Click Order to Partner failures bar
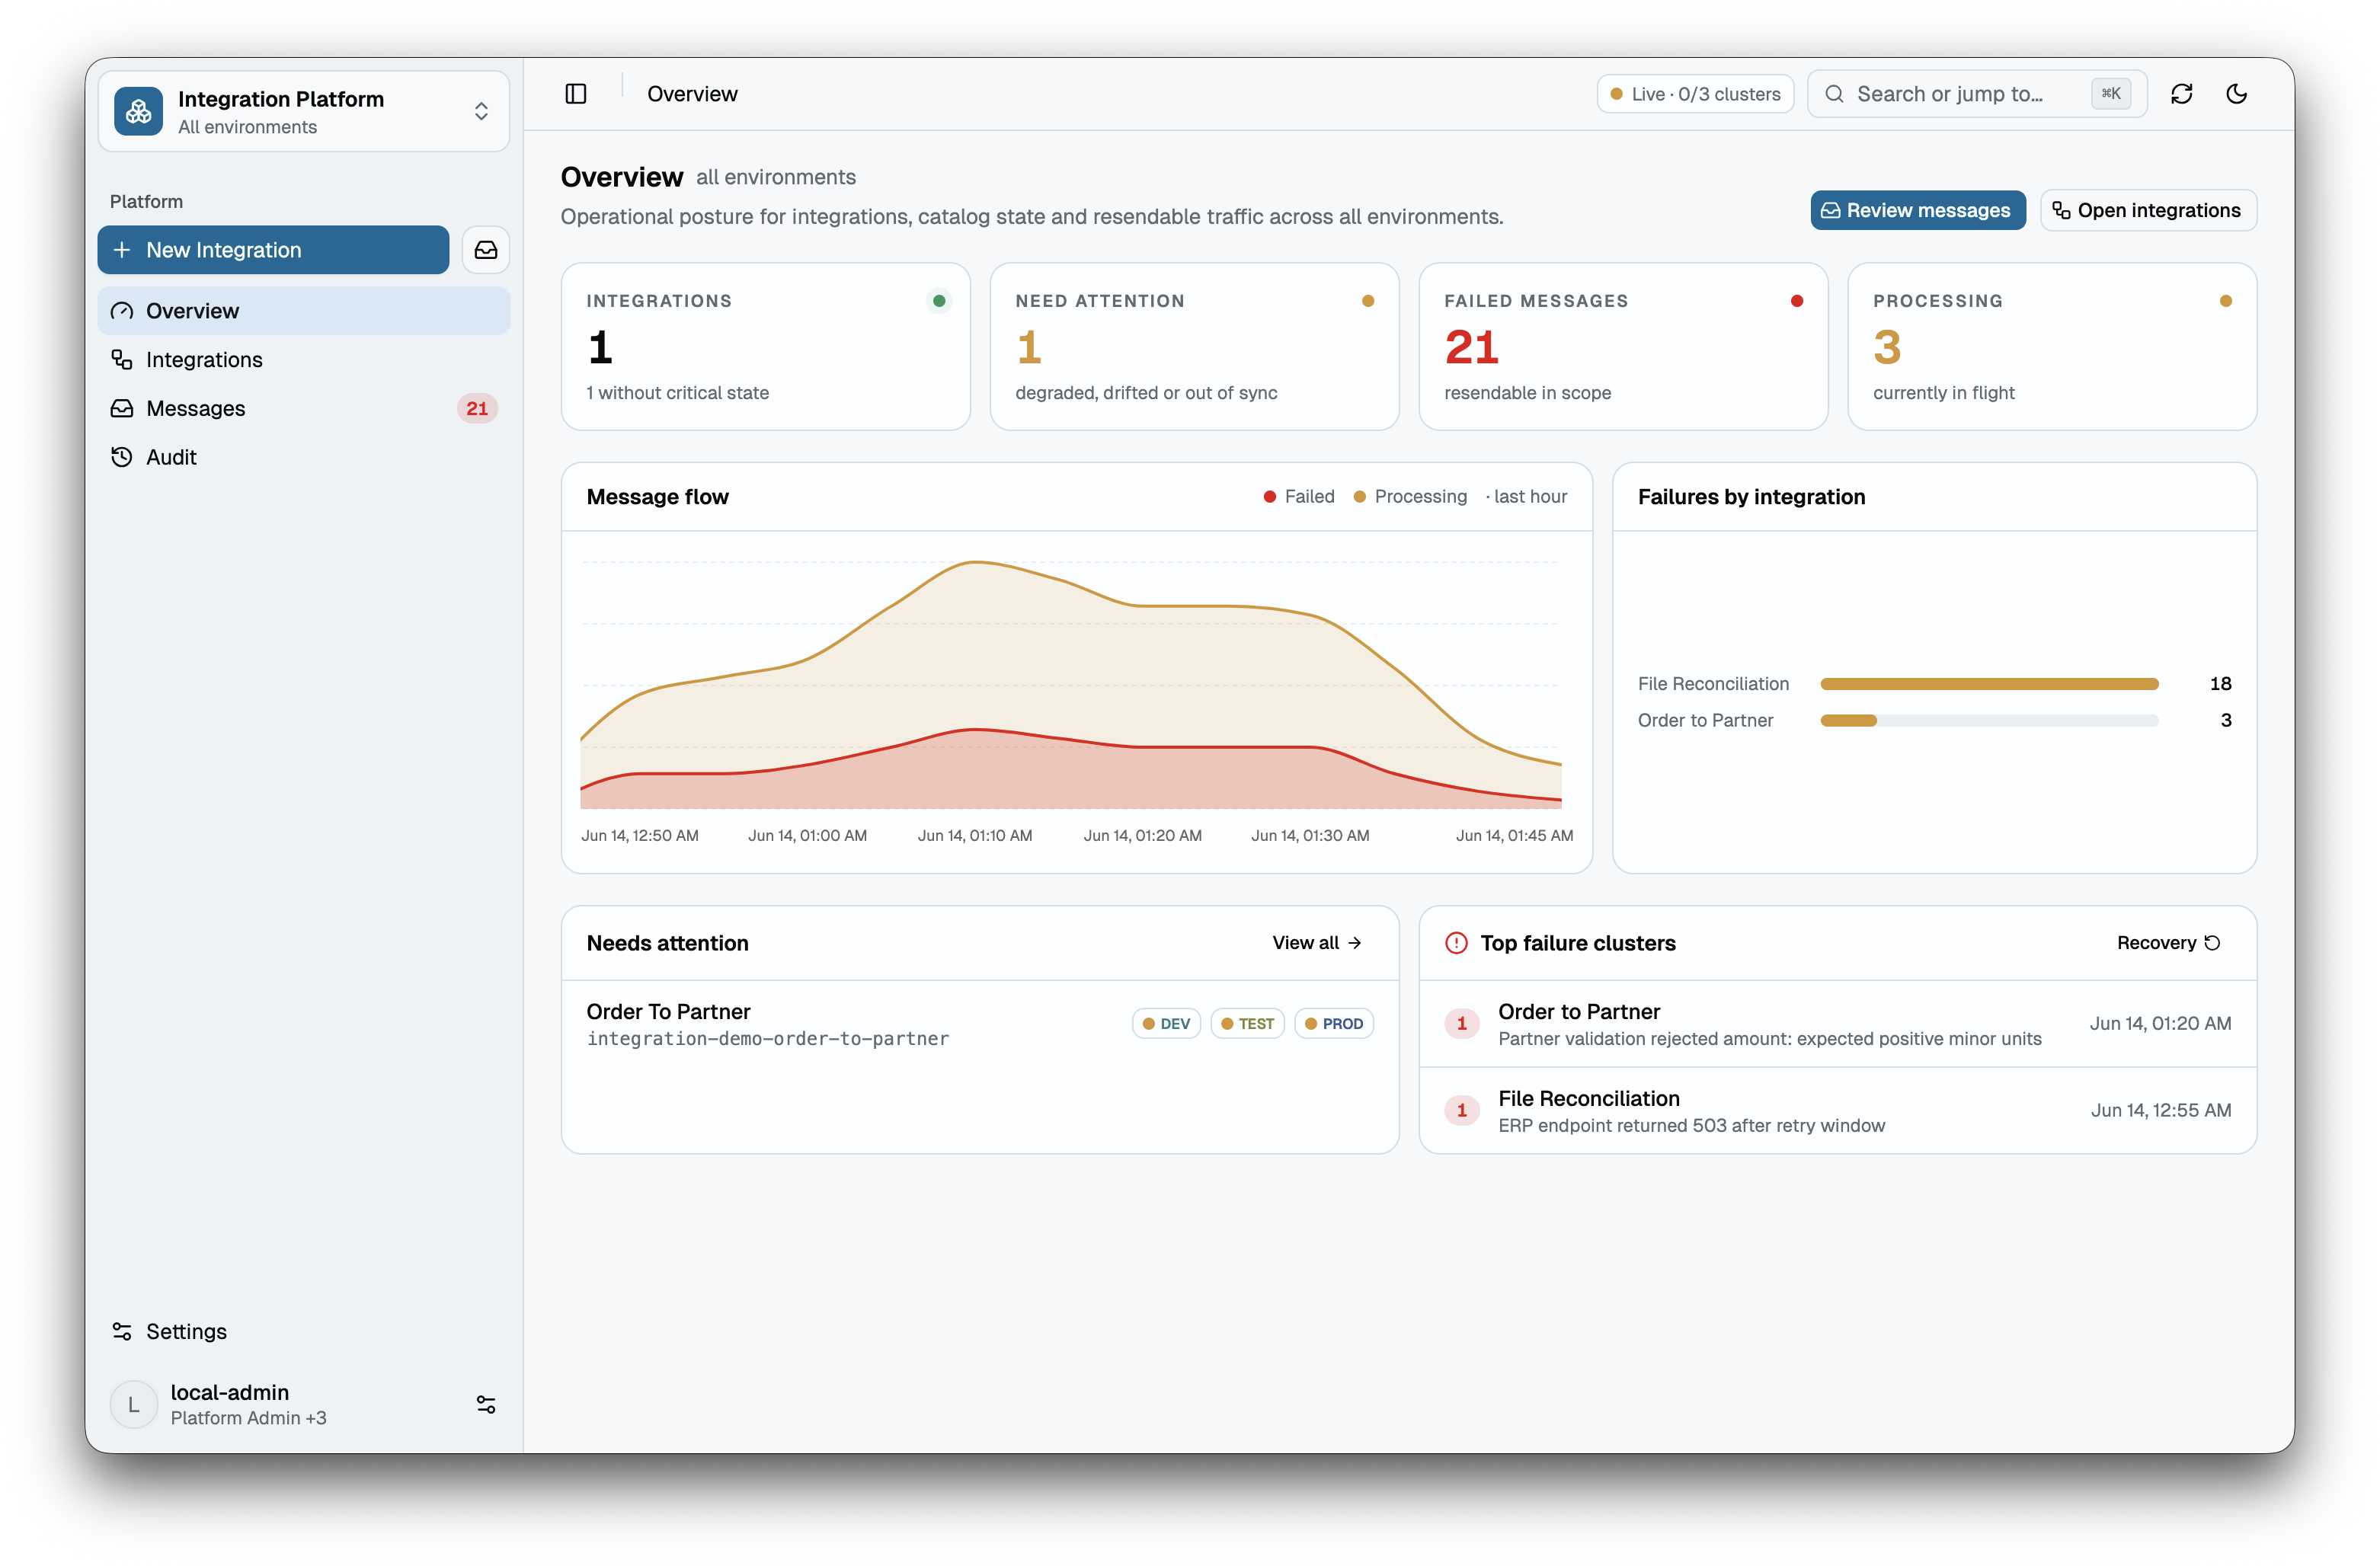Image resolution: width=2380 pixels, height=1566 pixels. (1990, 720)
